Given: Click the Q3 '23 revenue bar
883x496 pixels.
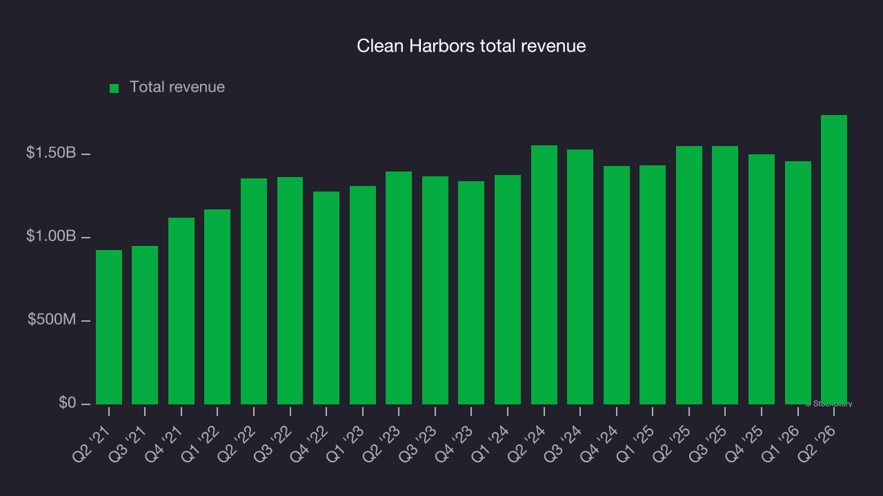Looking at the screenshot, I should click(435, 290).
